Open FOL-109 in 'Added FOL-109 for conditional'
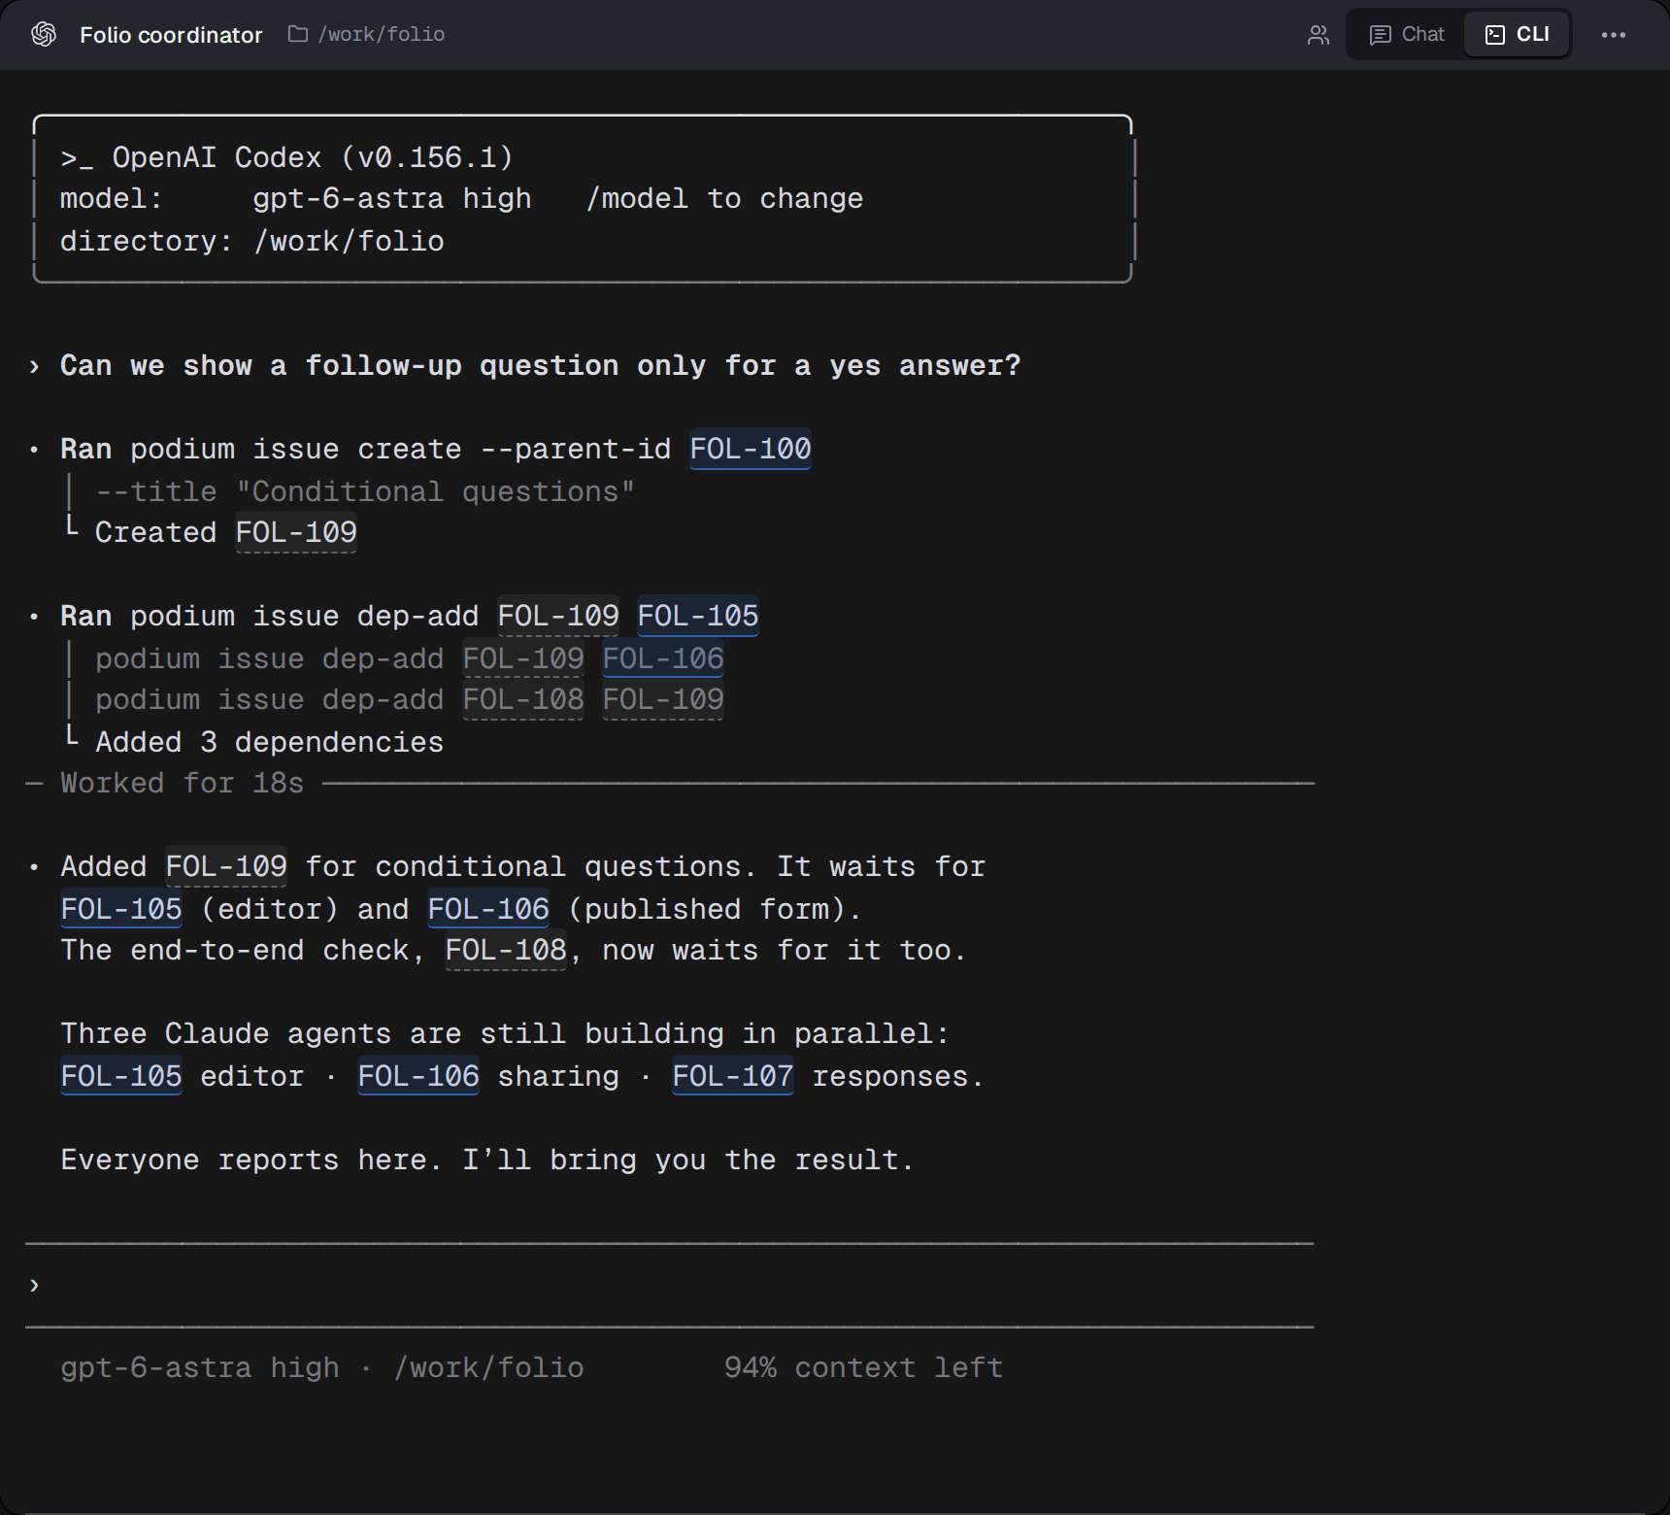1670x1515 pixels. (x=226, y=866)
